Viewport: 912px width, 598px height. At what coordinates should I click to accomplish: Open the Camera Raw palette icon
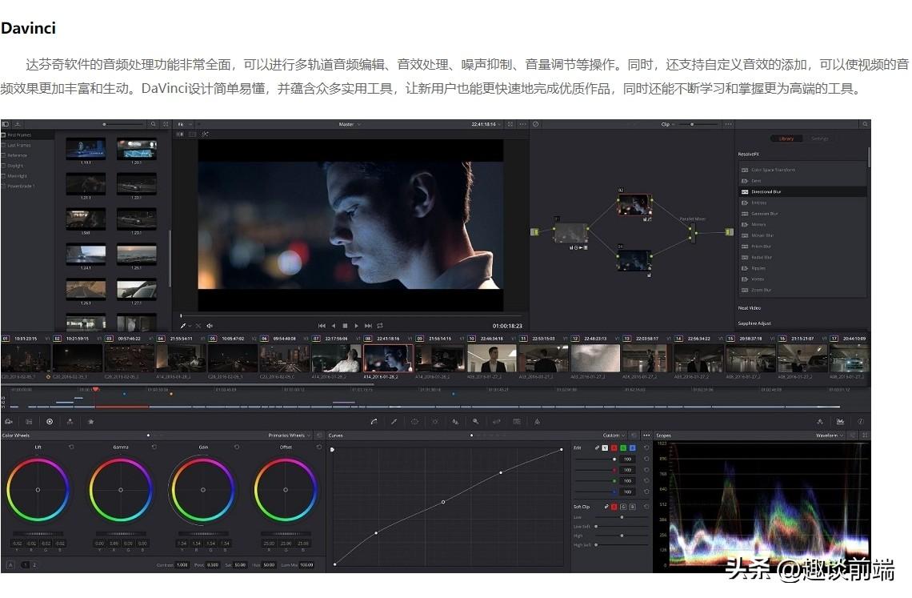tap(8, 422)
